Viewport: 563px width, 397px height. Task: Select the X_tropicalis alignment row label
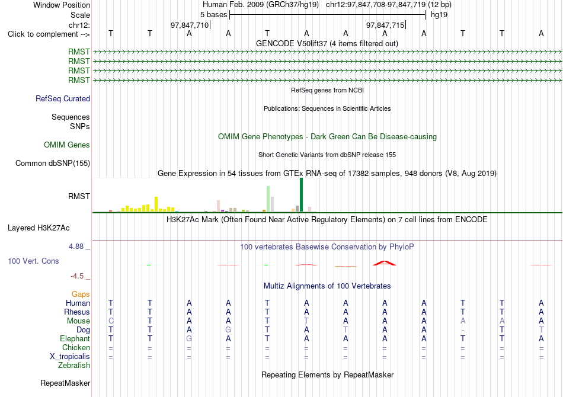point(70,357)
